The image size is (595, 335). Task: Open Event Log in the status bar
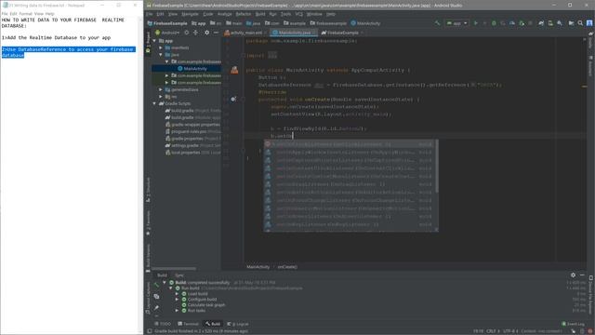coord(573,324)
